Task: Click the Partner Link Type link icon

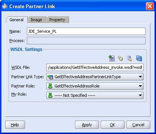Action: point(50,77)
